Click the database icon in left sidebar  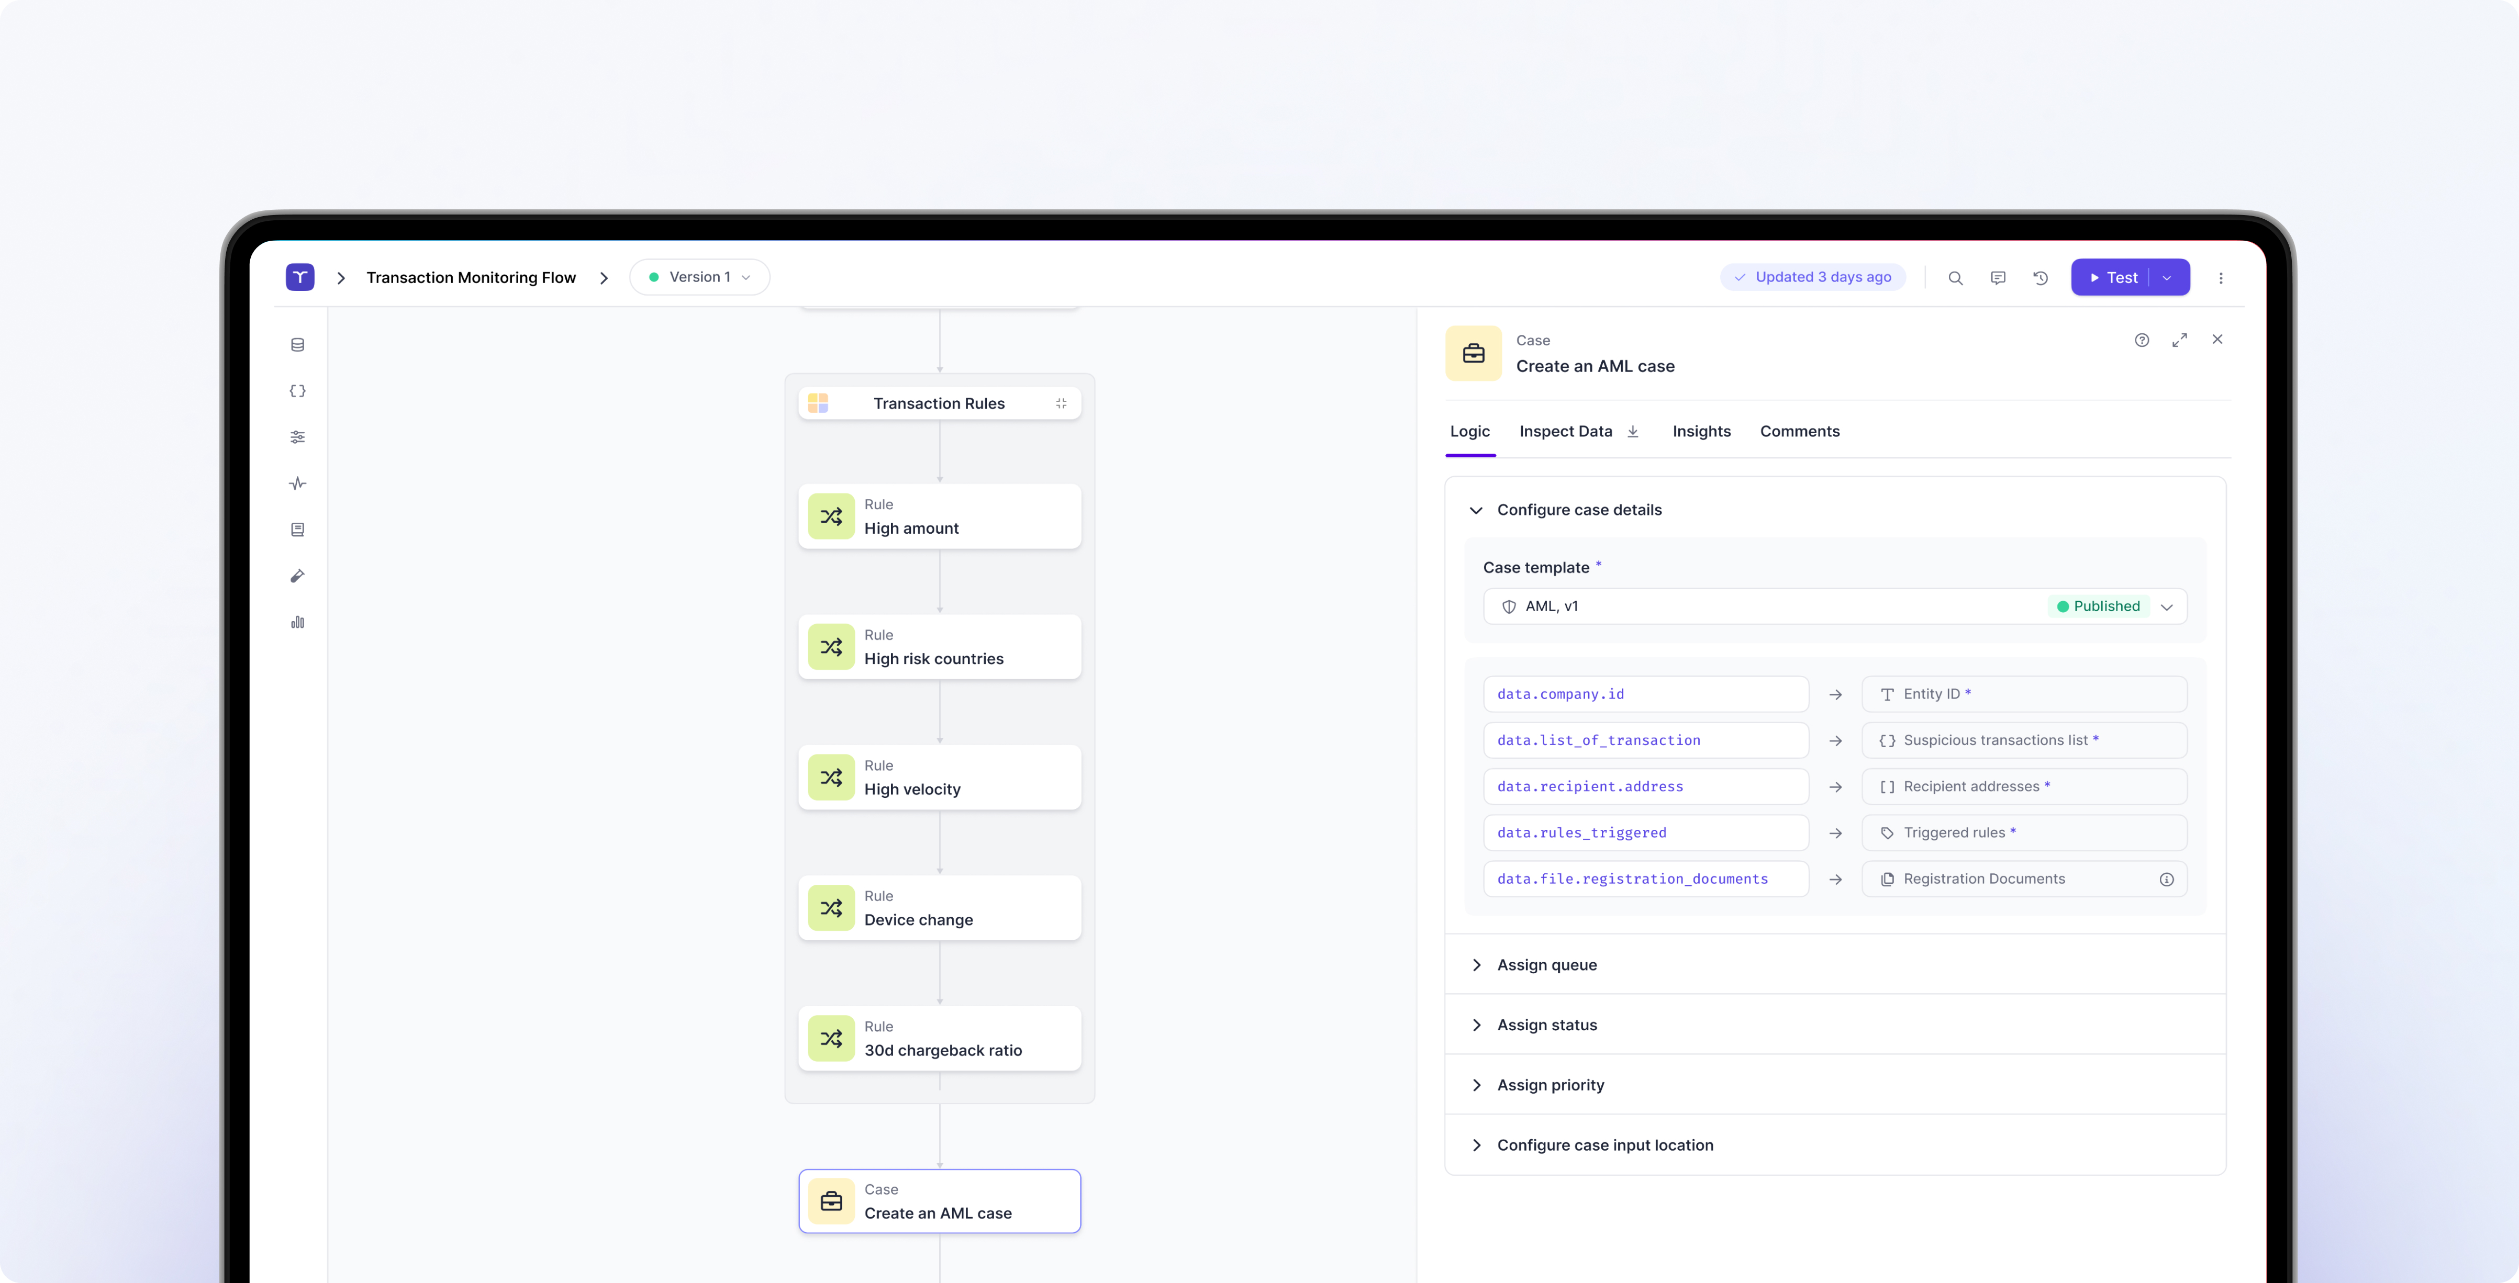click(x=297, y=345)
